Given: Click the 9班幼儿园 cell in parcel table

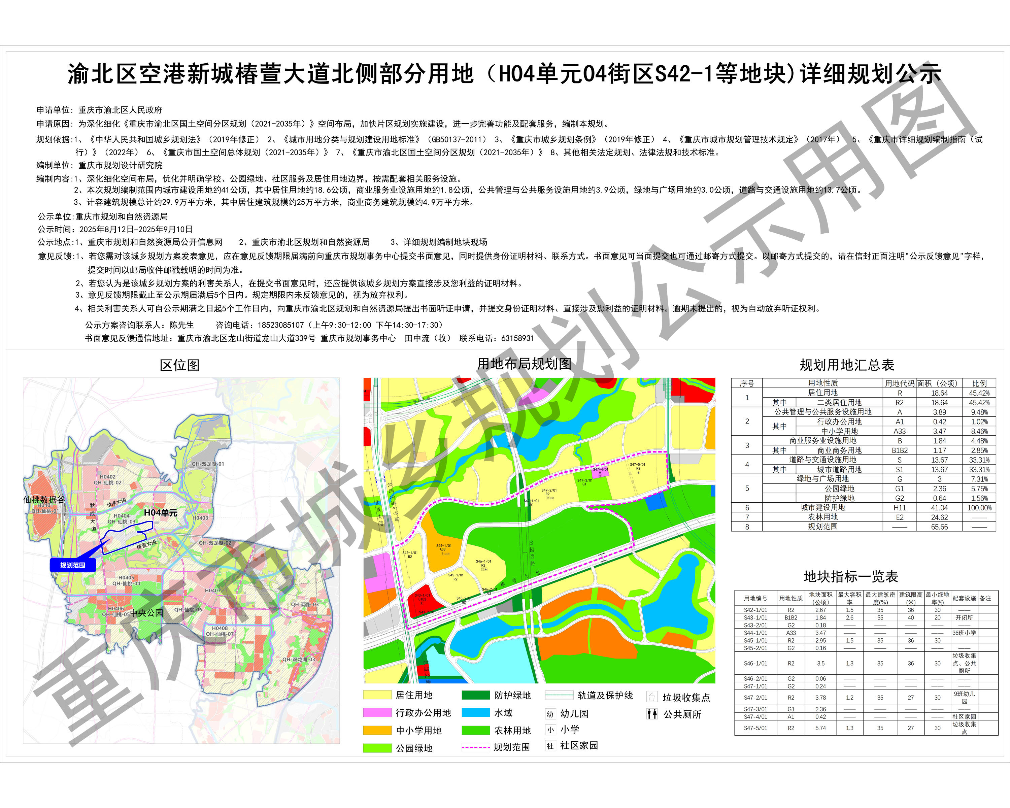Looking at the screenshot, I should pos(964,698).
